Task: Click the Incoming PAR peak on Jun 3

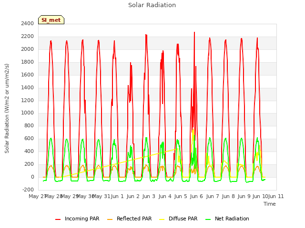Action: click(x=146, y=35)
